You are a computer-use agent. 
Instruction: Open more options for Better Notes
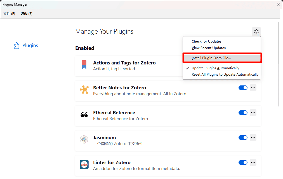click(253, 88)
